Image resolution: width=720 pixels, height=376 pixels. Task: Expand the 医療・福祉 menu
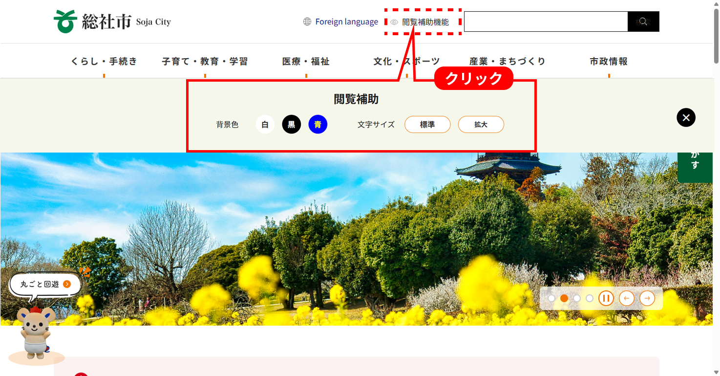click(x=306, y=62)
